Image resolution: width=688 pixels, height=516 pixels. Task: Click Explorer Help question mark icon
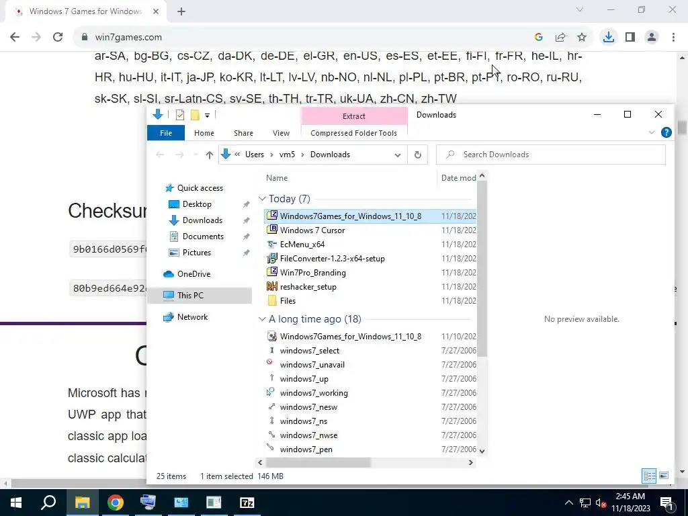666,132
